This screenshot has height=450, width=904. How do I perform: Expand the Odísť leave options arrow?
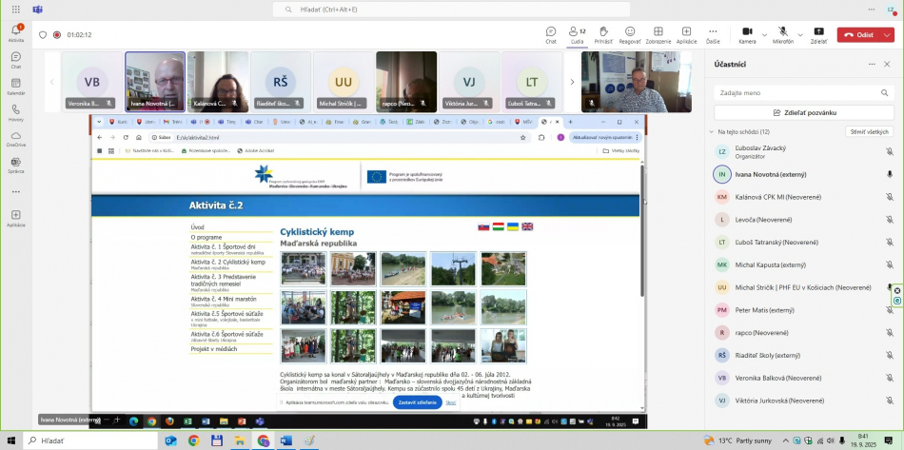[x=887, y=34]
